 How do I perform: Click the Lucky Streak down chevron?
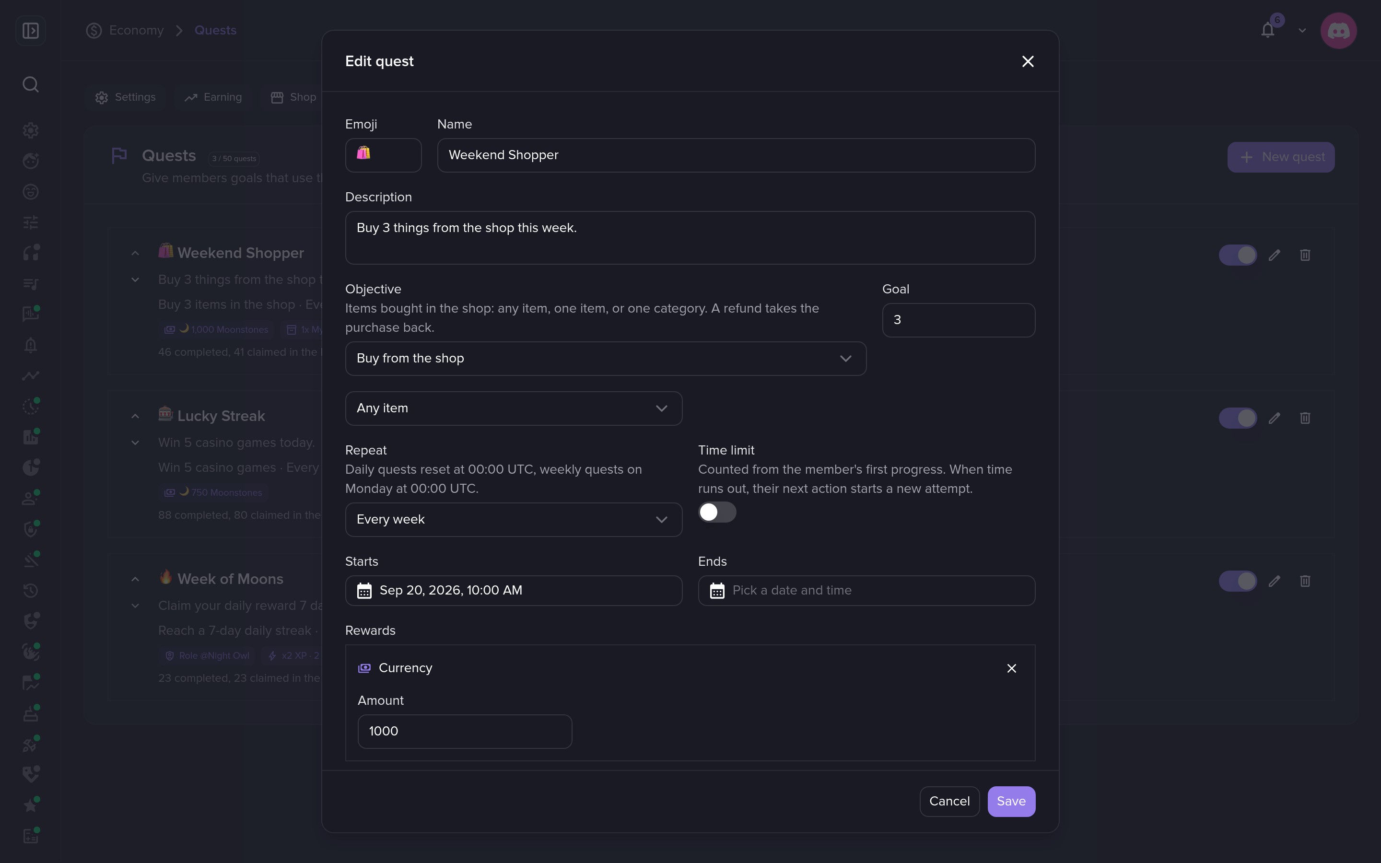coord(135,443)
